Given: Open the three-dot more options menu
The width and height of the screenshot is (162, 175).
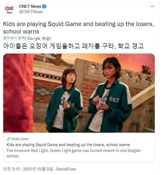Looking at the screenshot, I should coord(152,6).
